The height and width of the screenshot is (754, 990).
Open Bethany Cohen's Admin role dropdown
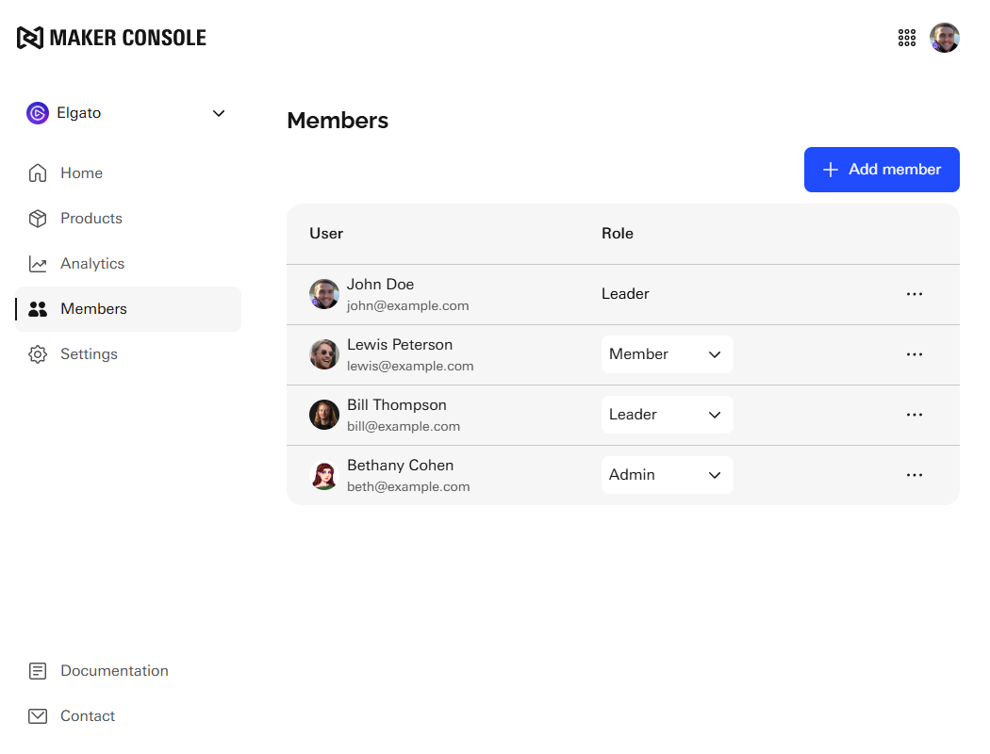[667, 475]
